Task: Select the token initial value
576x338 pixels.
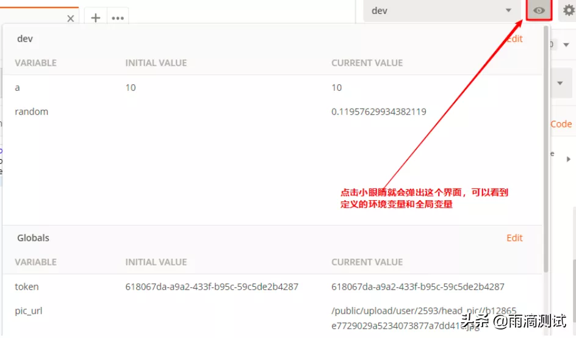Action: pyautogui.click(x=212, y=287)
